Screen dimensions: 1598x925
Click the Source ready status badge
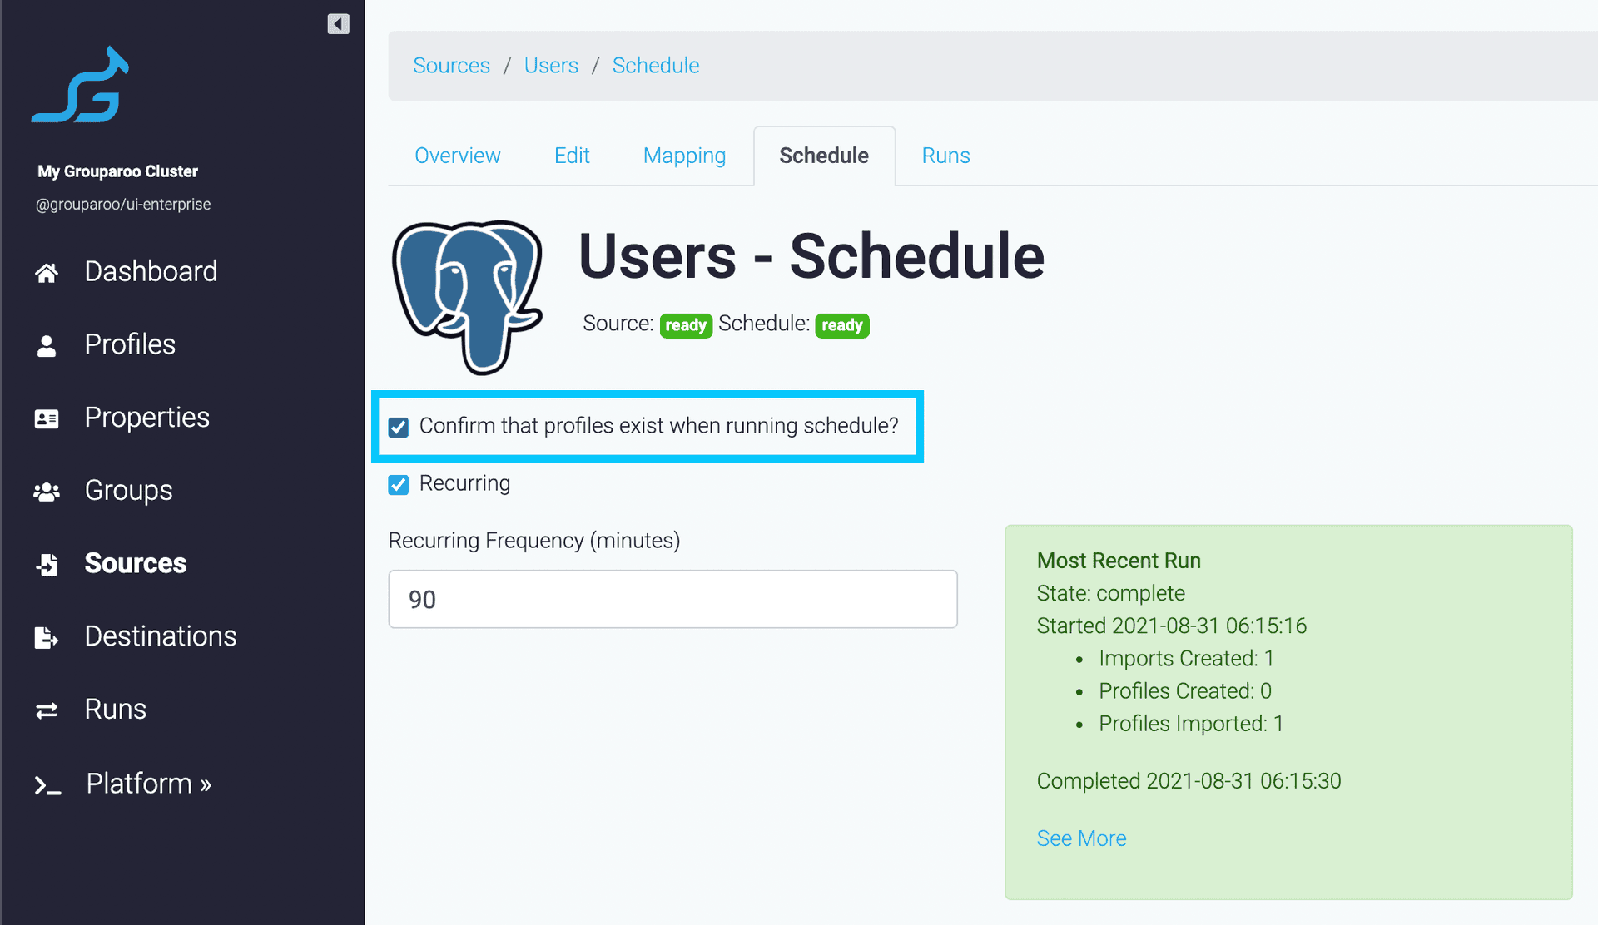(686, 325)
